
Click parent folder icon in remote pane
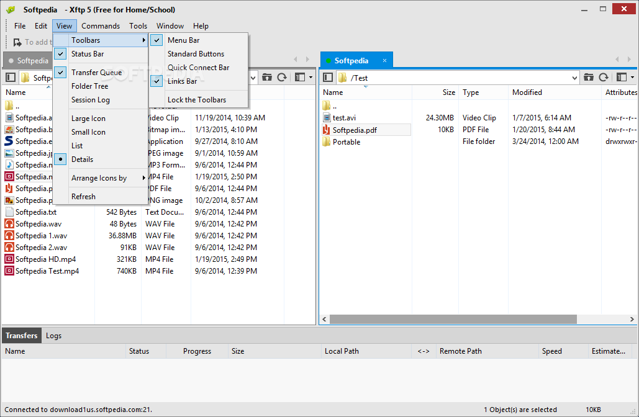[x=327, y=106]
